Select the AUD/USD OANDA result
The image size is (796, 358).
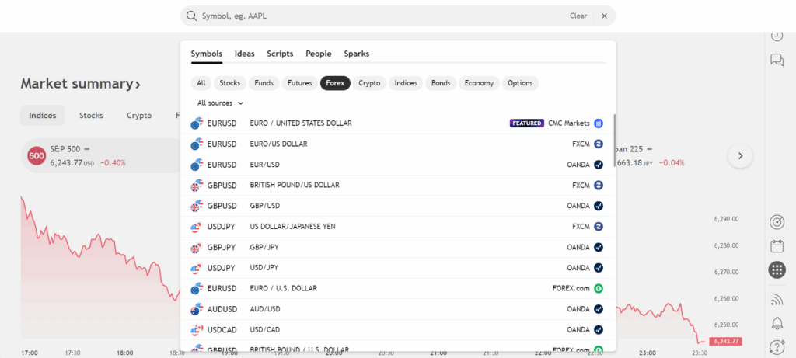click(397, 309)
